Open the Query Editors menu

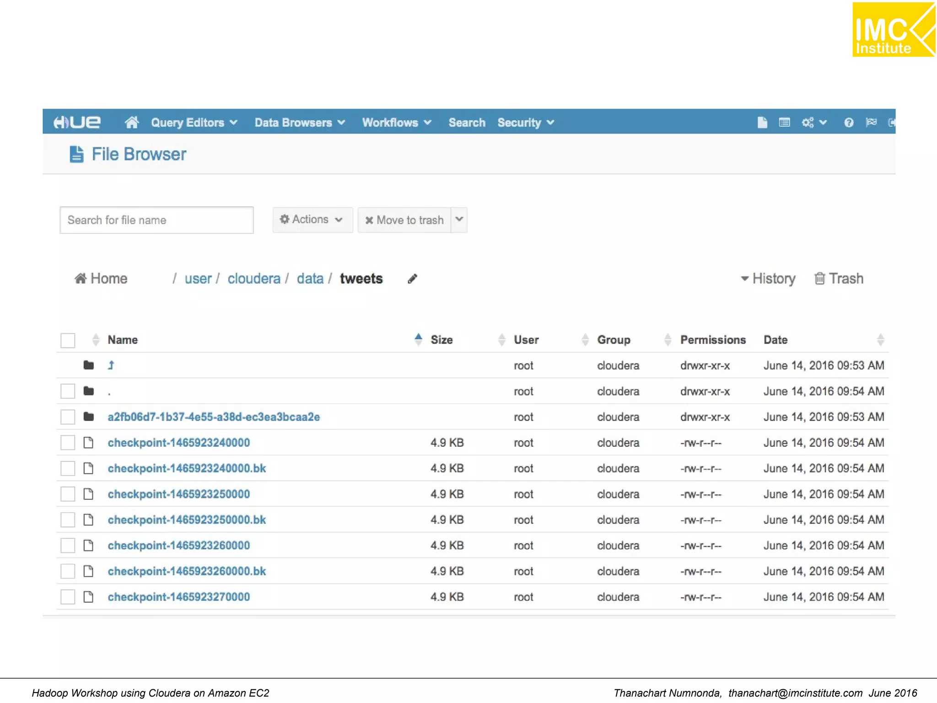click(194, 122)
